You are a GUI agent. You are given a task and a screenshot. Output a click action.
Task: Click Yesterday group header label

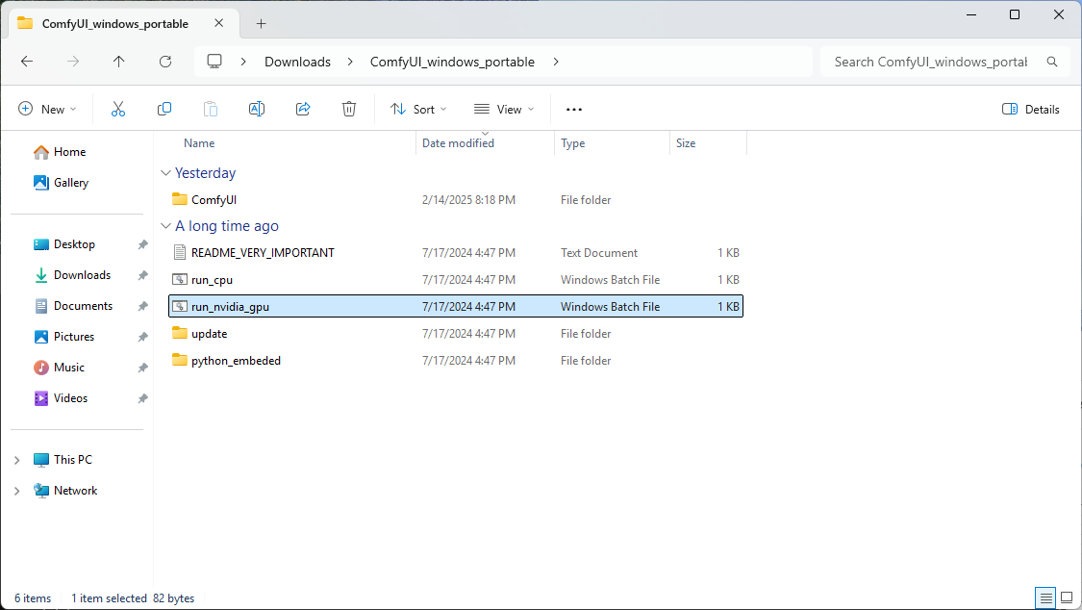[205, 172]
